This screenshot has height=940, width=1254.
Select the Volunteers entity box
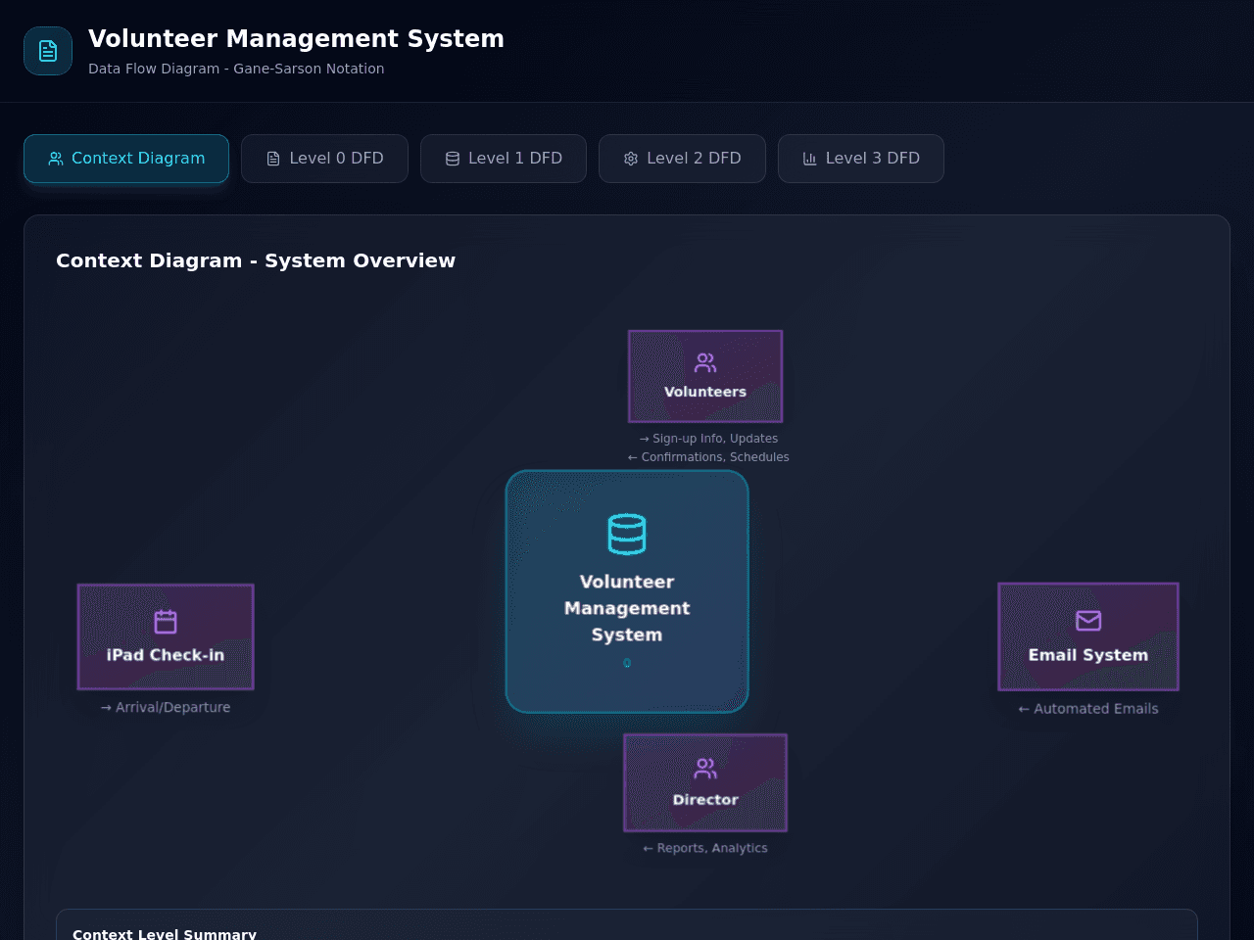(705, 376)
